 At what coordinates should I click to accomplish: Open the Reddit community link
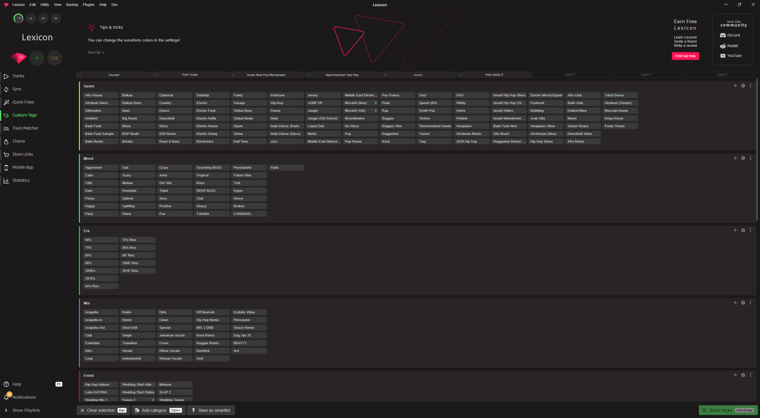coord(729,46)
